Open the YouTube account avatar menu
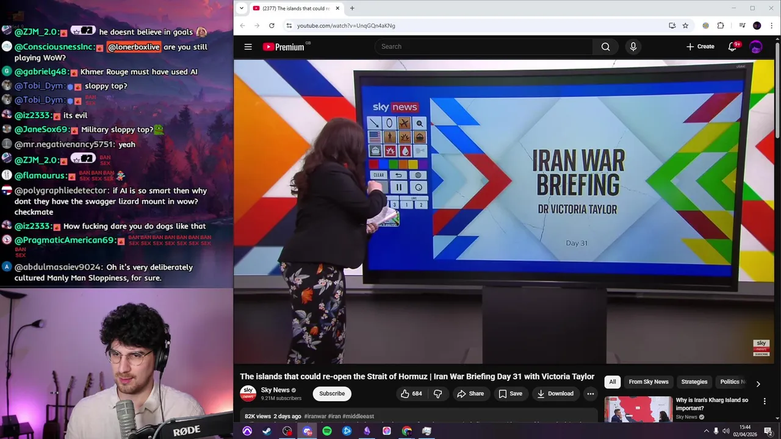 pyautogui.click(x=756, y=46)
